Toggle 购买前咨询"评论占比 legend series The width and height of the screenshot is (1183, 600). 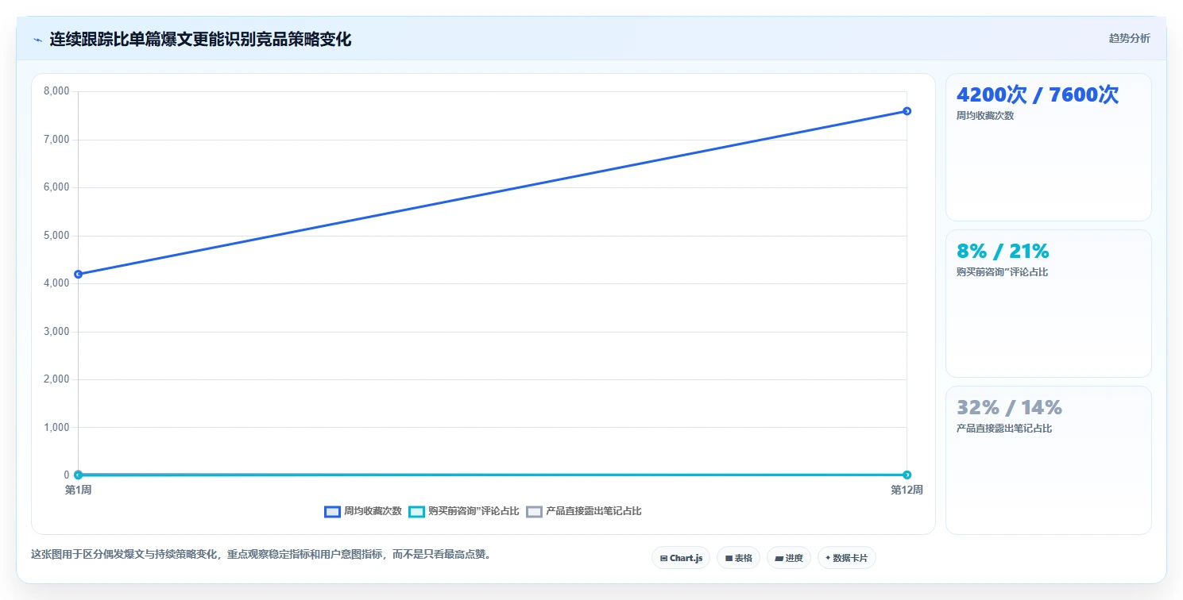pos(463,511)
